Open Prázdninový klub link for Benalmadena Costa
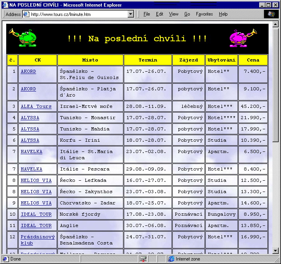 tap(38, 240)
